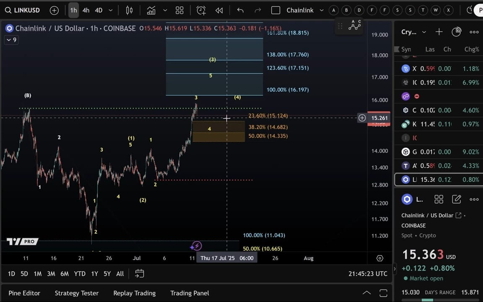The image size is (483, 302).
Task: Open the Cry... watchlist name dropdown
Action: pyautogui.click(x=414, y=32)
